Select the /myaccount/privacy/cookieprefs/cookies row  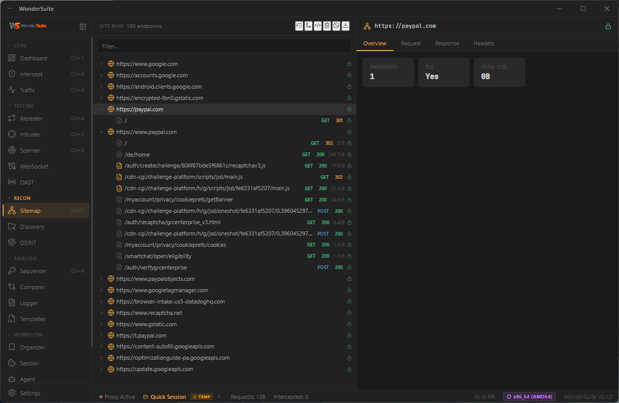[x=225, y=245]
